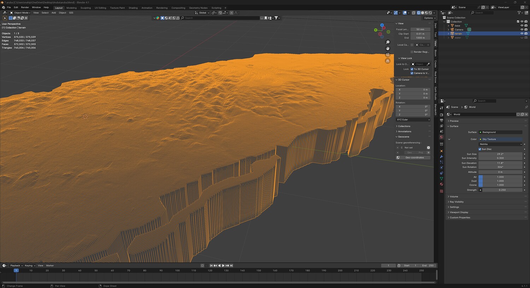Click the zoom magnifier viewport gizmo
This screenshot has width=530, height=288.
(x=388, y=42)
